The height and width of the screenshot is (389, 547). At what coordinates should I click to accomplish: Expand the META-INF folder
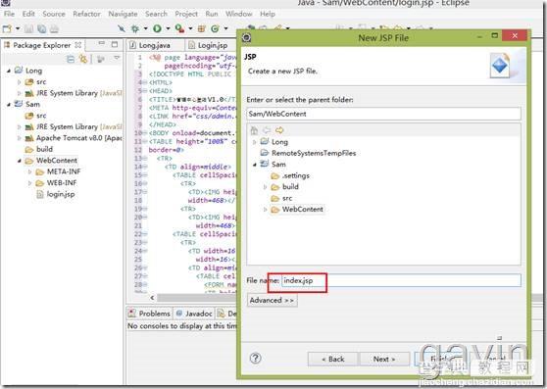click(30, 171)
